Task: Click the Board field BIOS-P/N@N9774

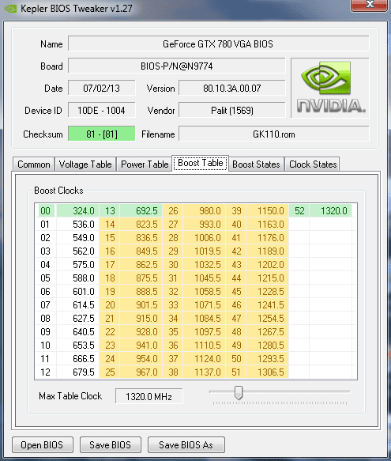Action: pos(177,66)
